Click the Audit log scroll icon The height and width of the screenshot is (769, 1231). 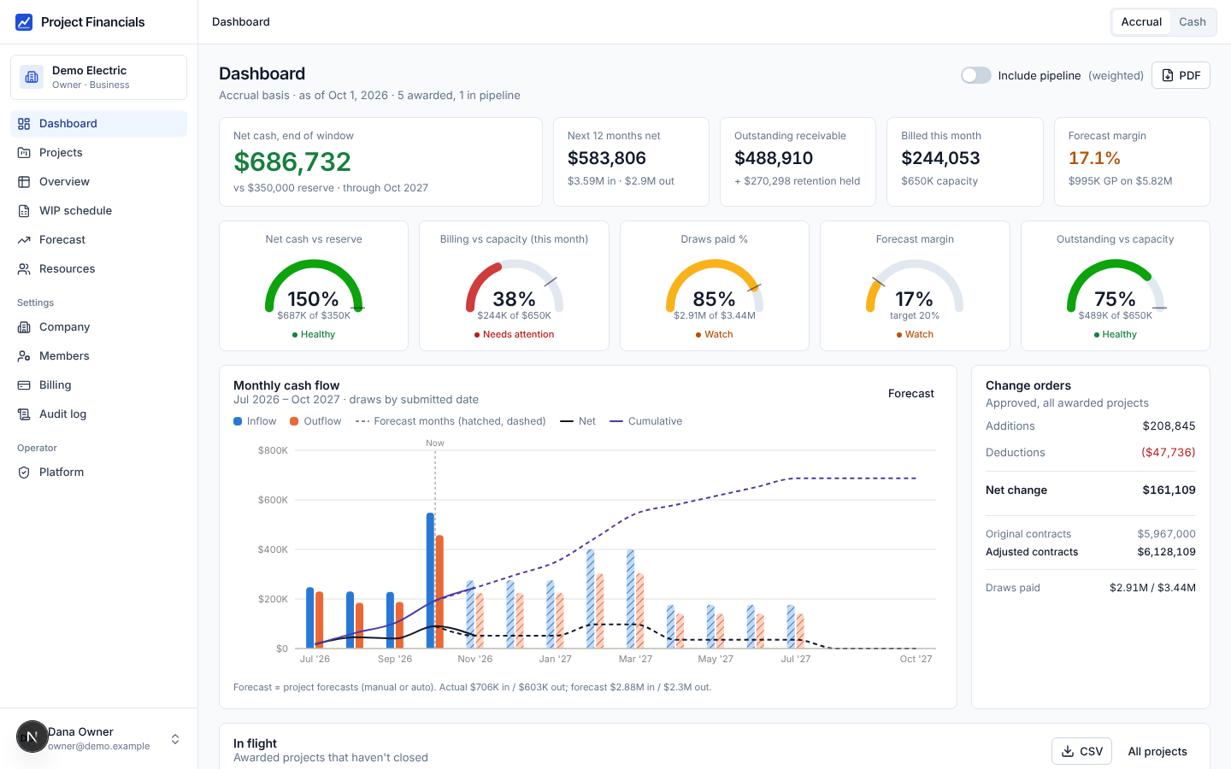tap(24, 414)
